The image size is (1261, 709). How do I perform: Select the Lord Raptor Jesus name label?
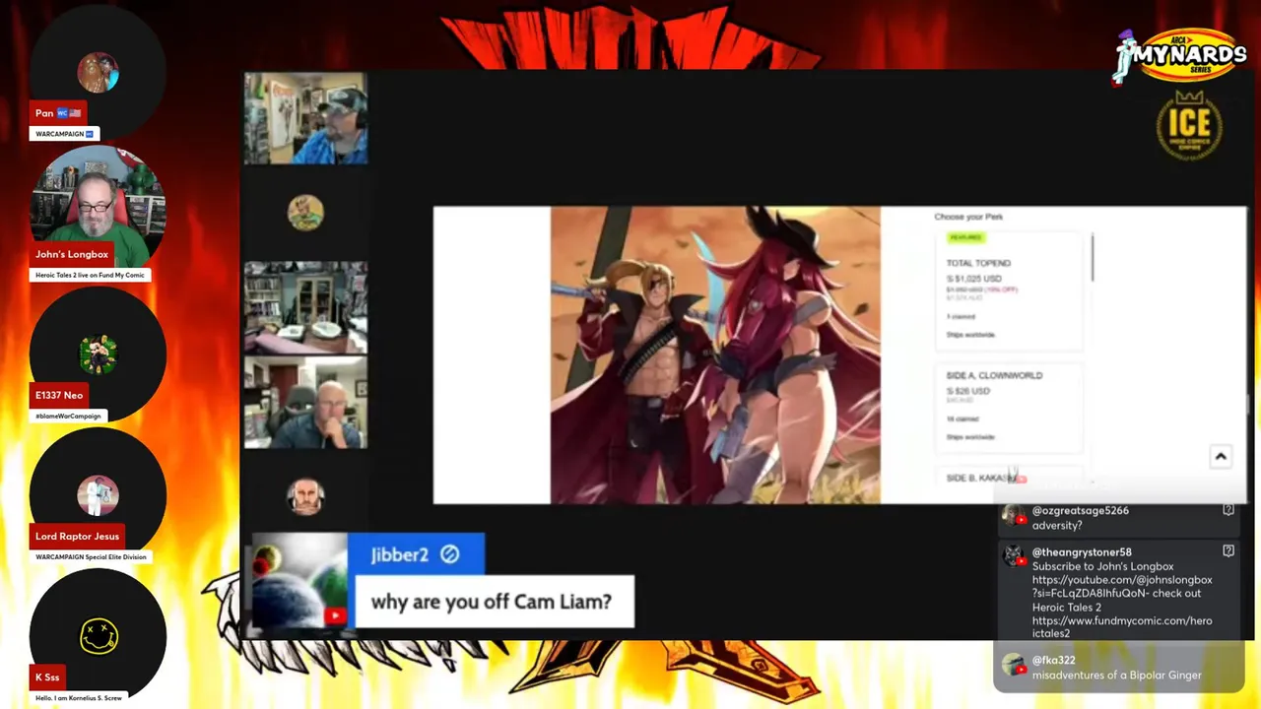[x=77, y=536]
